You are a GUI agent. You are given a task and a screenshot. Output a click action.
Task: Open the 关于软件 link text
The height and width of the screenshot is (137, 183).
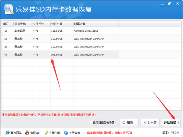74,133
